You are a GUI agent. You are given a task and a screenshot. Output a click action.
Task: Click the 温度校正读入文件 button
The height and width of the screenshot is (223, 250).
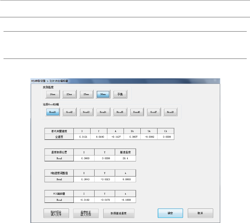[x=86, y=213]
